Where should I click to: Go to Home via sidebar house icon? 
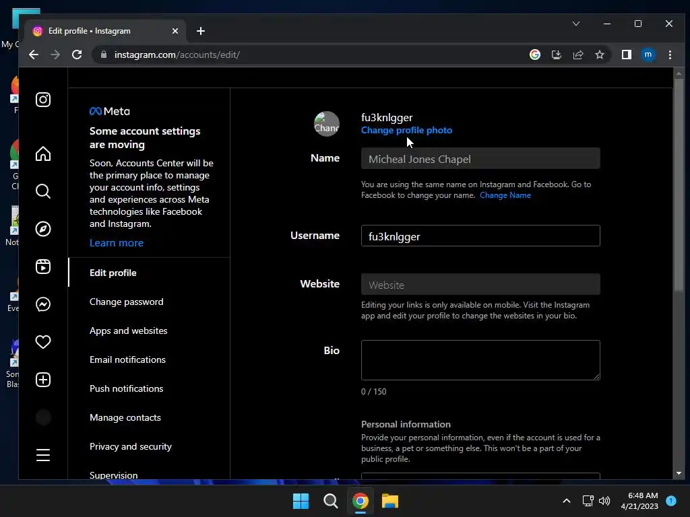42,153
